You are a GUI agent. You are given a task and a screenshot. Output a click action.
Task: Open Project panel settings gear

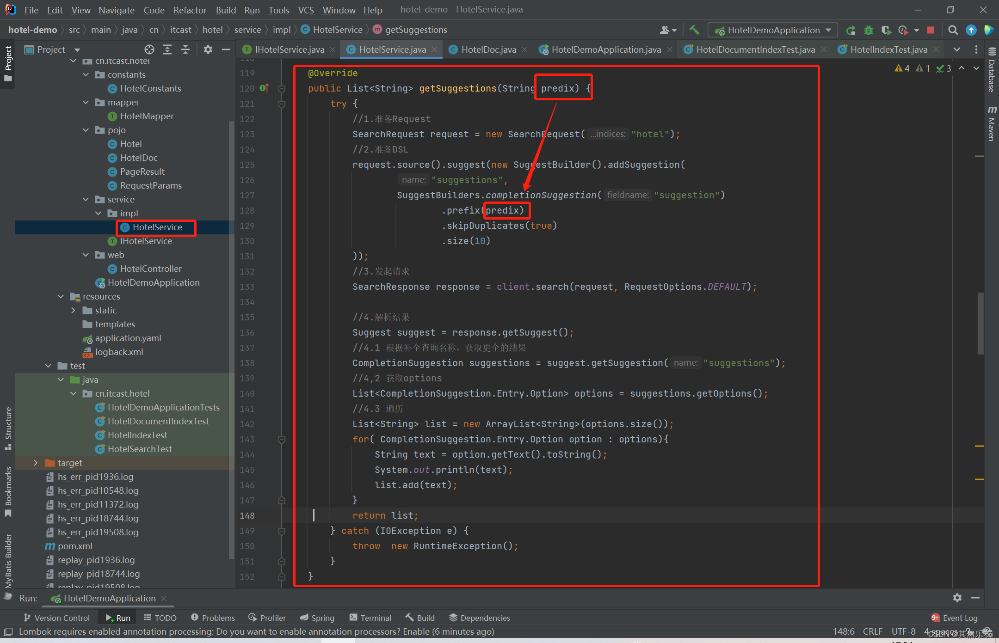tap(208, 49)
